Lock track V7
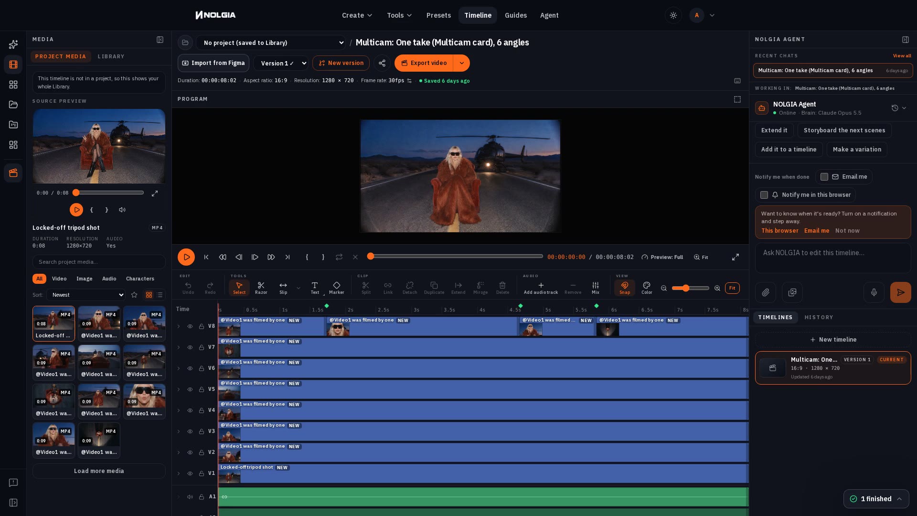 point(201,347)
